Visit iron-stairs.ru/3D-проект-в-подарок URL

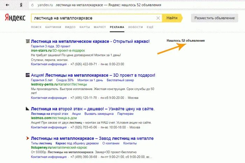(x=58, y=50)
